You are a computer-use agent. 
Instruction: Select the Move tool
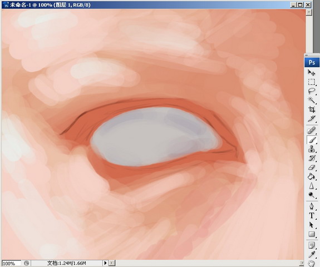[312, 73]
